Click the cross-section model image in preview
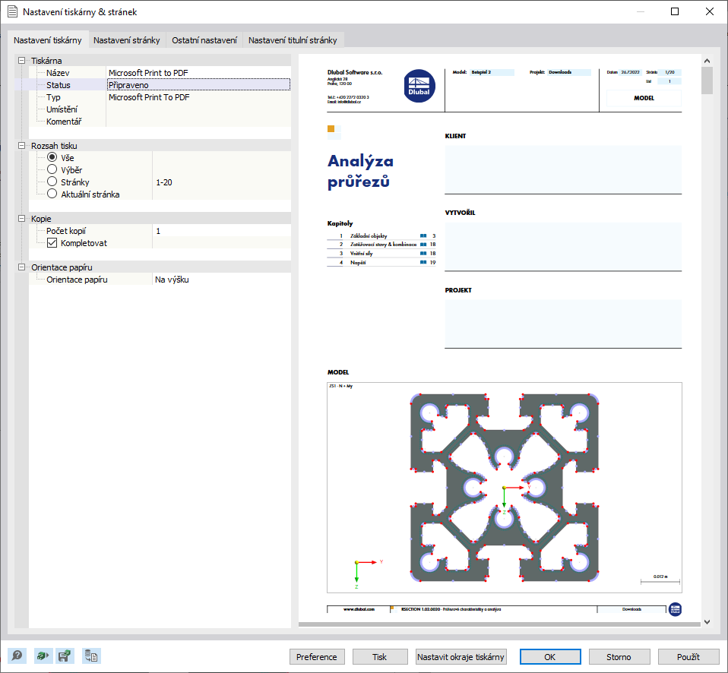The height and width of the screenshot is (673, 728). [x=505, y=488]
